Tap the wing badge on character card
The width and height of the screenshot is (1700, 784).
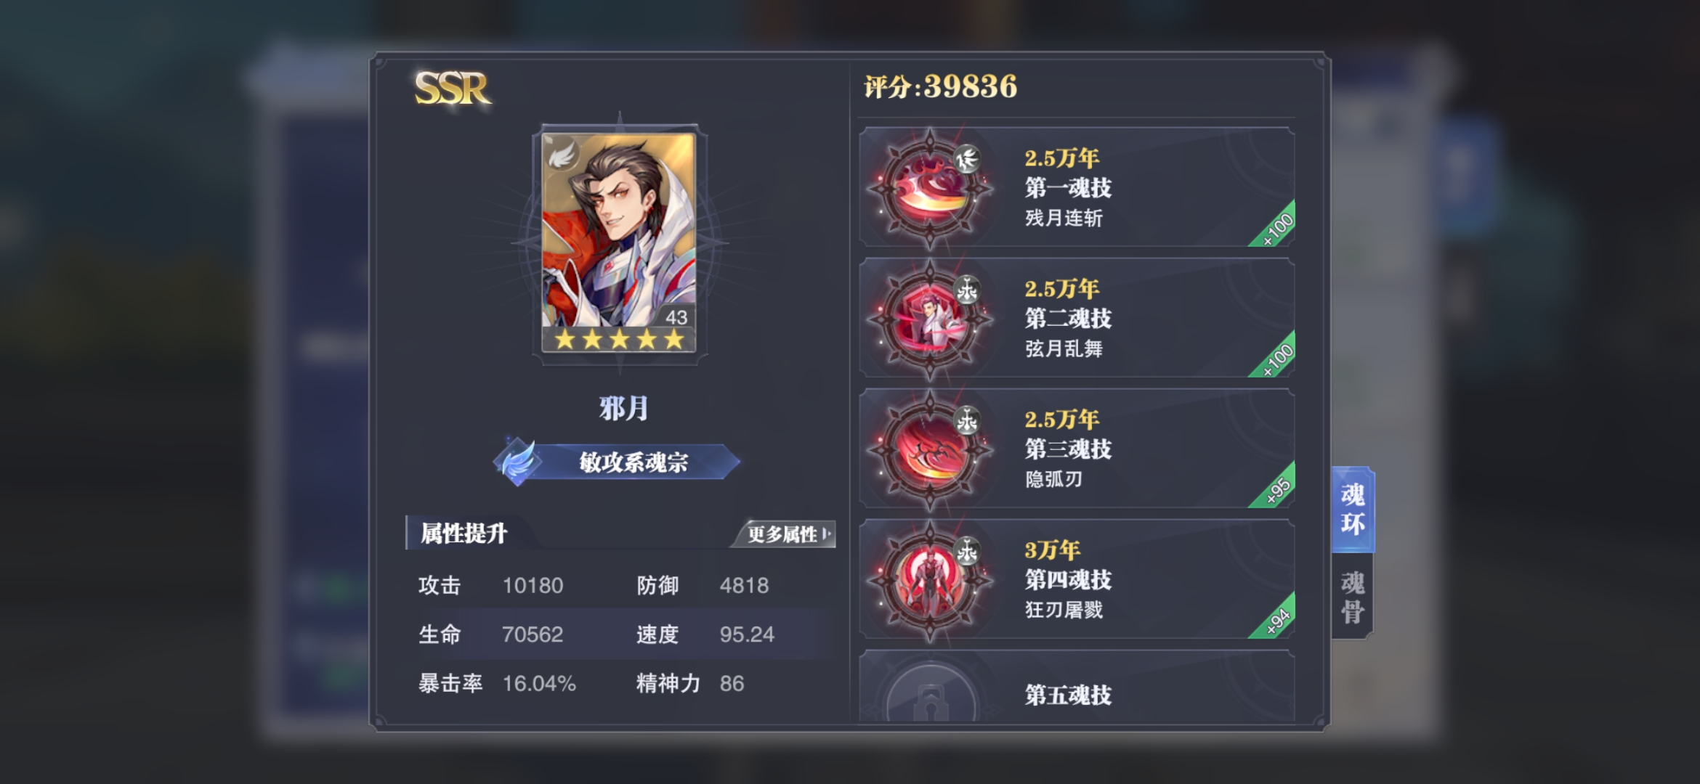pos(561,154)
